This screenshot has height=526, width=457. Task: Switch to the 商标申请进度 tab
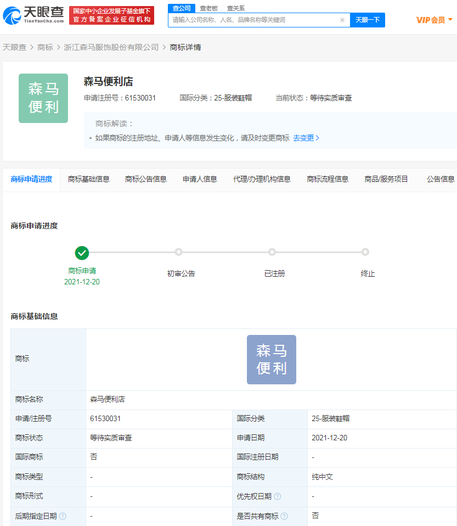(31, 180)
